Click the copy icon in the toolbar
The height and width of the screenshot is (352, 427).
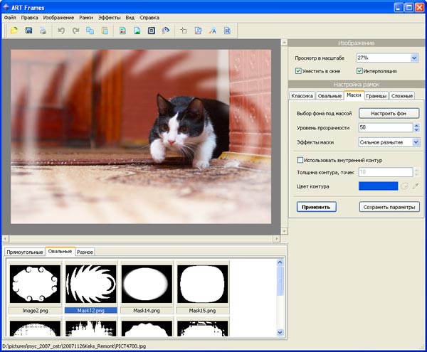[x=90, y=31]
